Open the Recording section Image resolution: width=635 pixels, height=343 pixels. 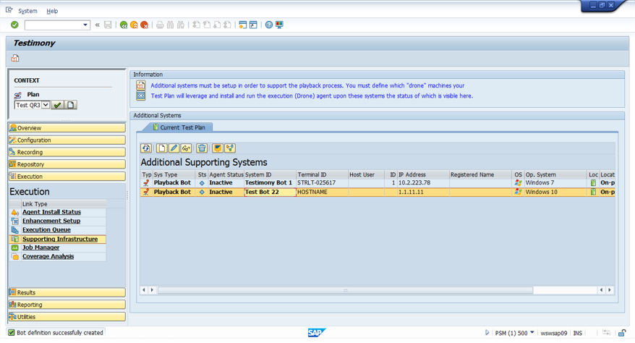pyautogui.click(x=67, y=152)
